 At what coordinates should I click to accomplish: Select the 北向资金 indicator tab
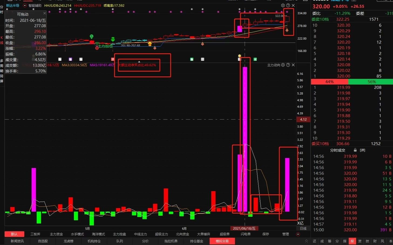pyautogui.click(x=183, y=234)
